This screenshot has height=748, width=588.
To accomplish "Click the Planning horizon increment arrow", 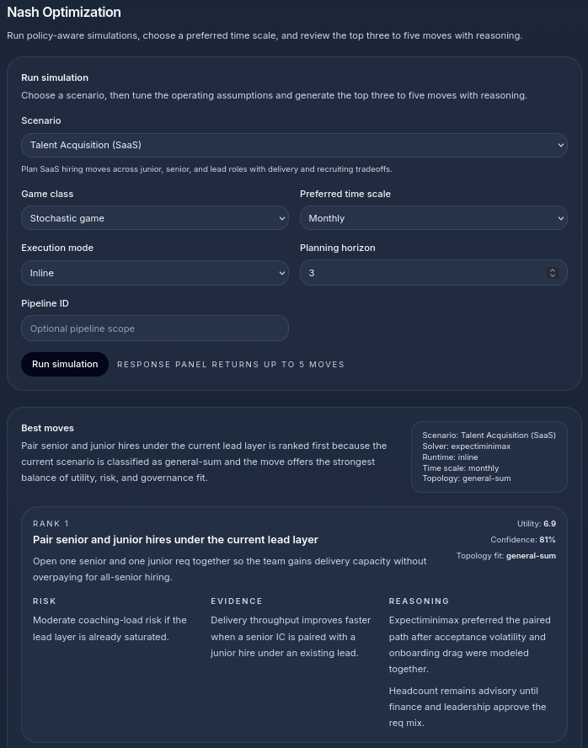I will [x=553, y=269].
